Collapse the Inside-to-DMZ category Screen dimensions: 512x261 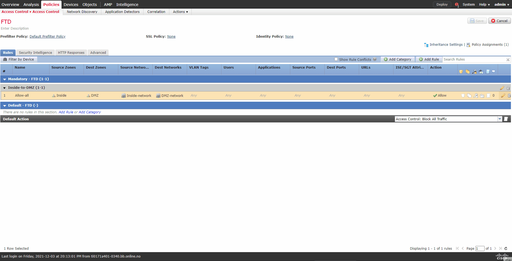(x=4, y=88)
